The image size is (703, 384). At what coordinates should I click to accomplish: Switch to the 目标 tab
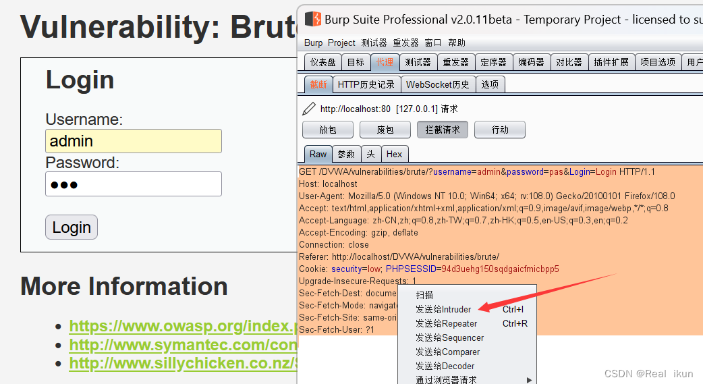pyautogui.click(x=356, y=62)
